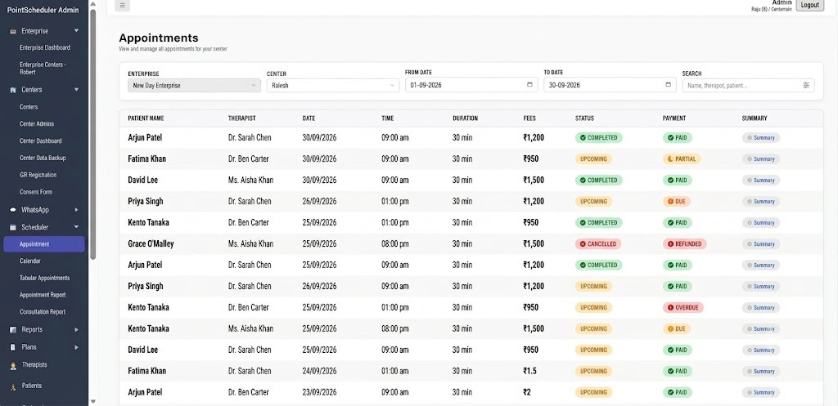Image resolution: width=838 pixels, height=406 pixels.
Task: Open Consent Form menu item
Action: pyautogui.click(x=36, y=192)
